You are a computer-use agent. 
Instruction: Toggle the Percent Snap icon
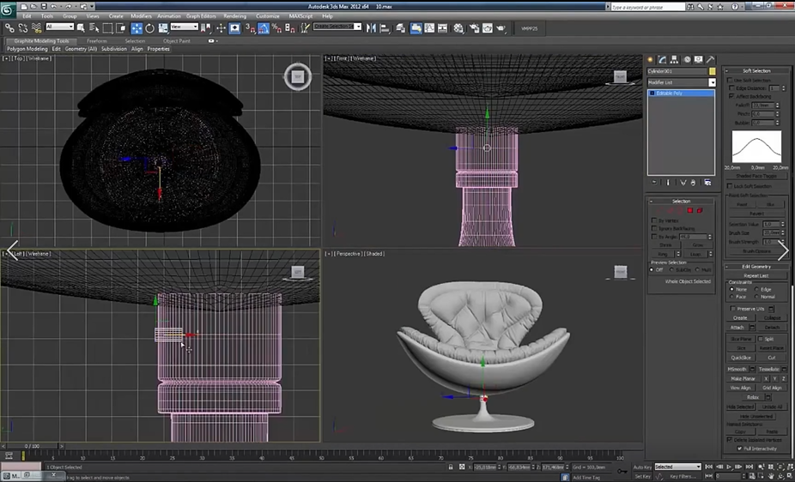[x=276, y=28]
